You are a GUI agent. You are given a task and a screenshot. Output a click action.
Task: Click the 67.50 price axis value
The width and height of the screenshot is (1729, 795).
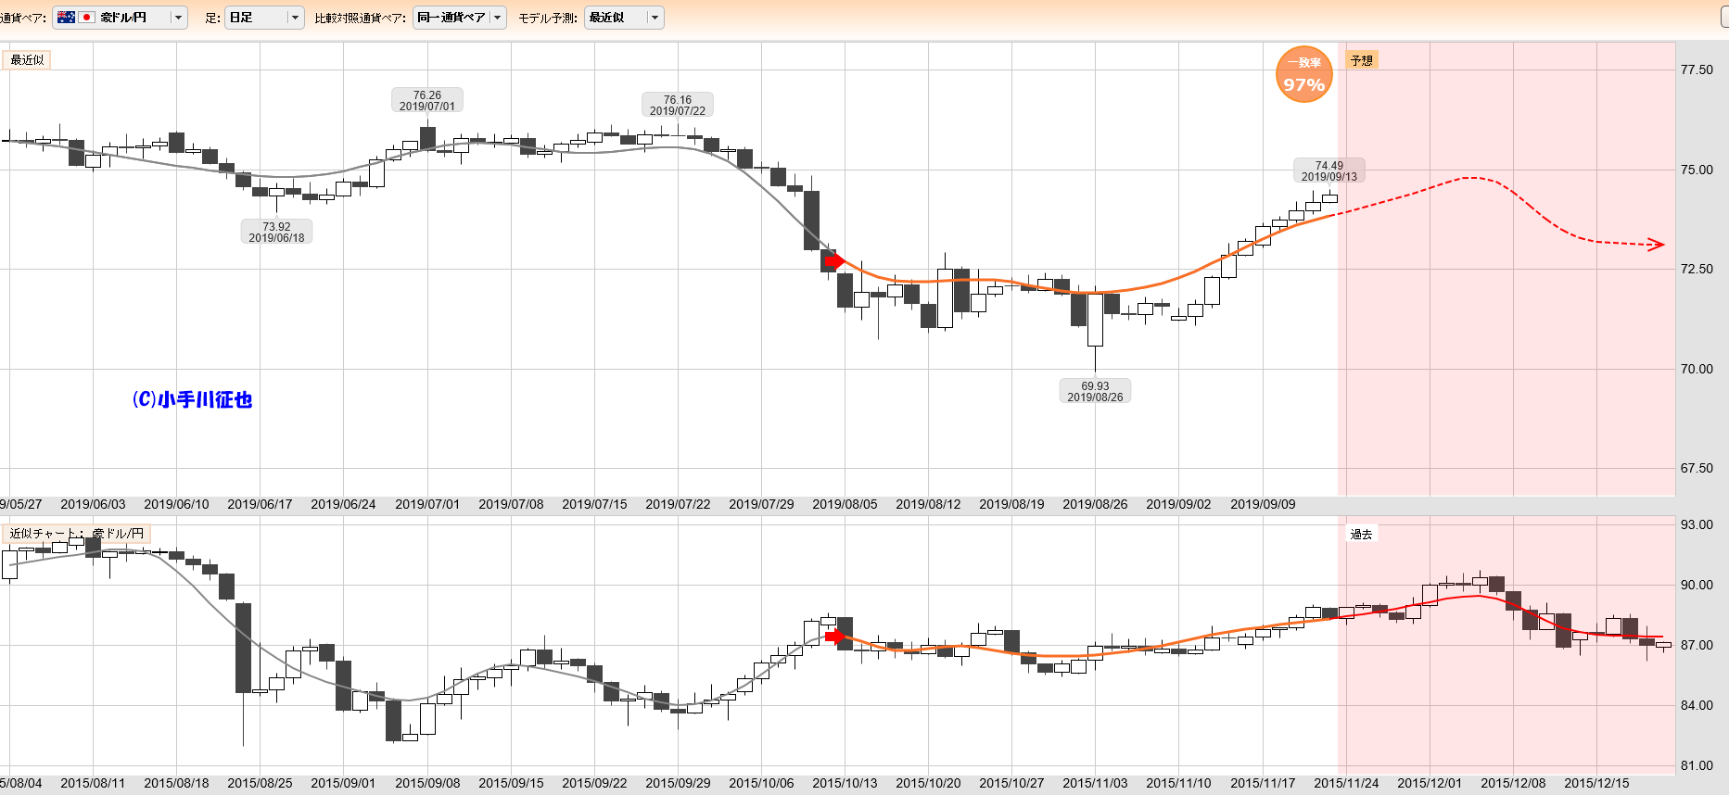point(1697,468)
